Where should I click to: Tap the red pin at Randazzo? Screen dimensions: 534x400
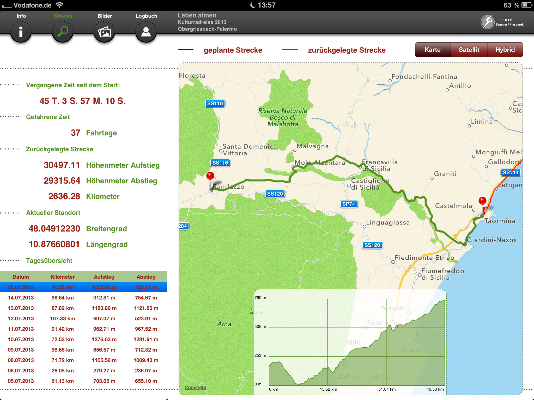coord(210,176)
